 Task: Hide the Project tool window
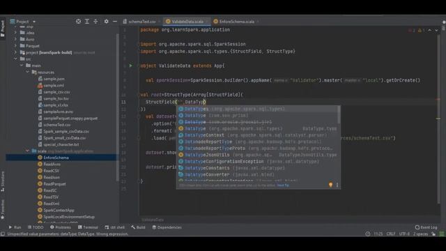[115, 22]
